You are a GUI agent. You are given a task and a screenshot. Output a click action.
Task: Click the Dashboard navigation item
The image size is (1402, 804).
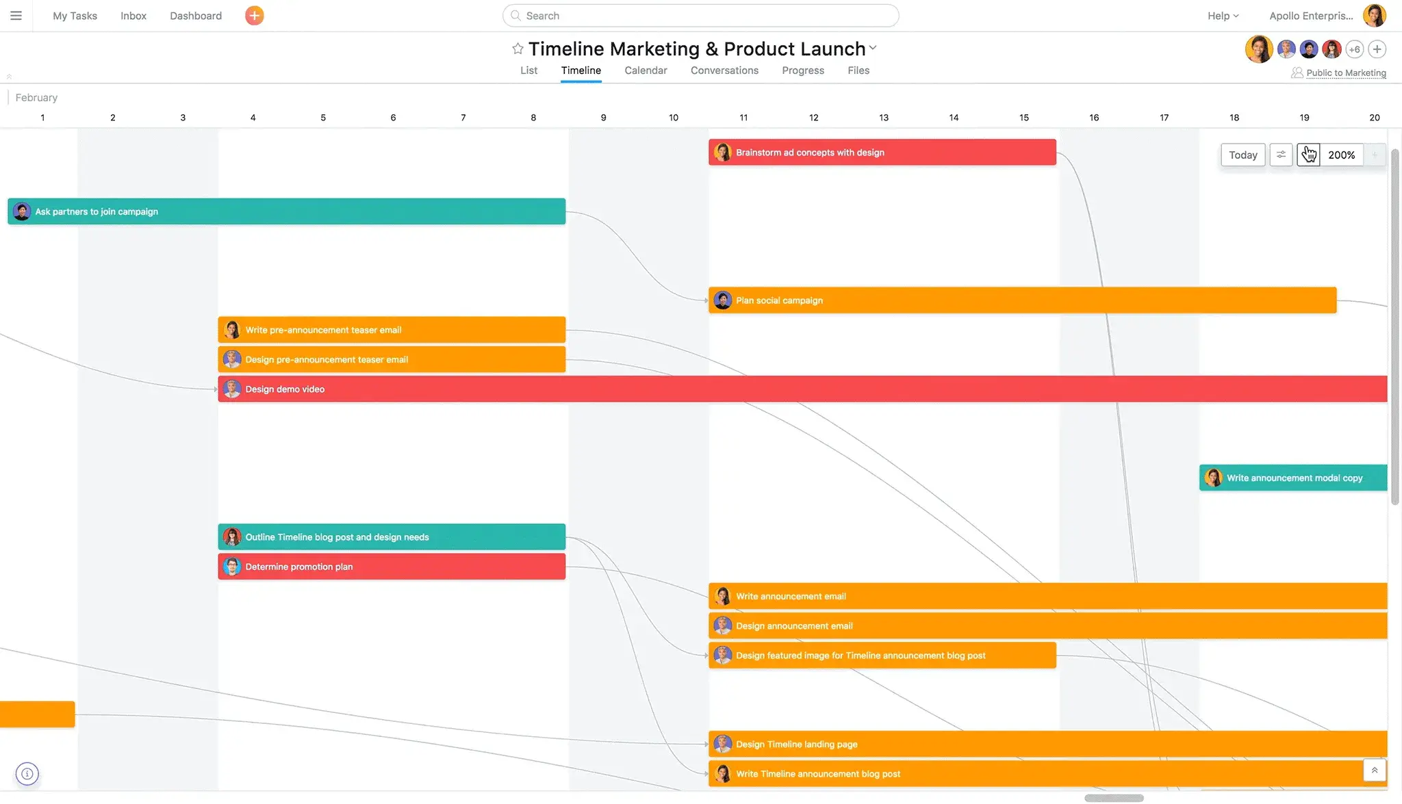coord(196,16)
